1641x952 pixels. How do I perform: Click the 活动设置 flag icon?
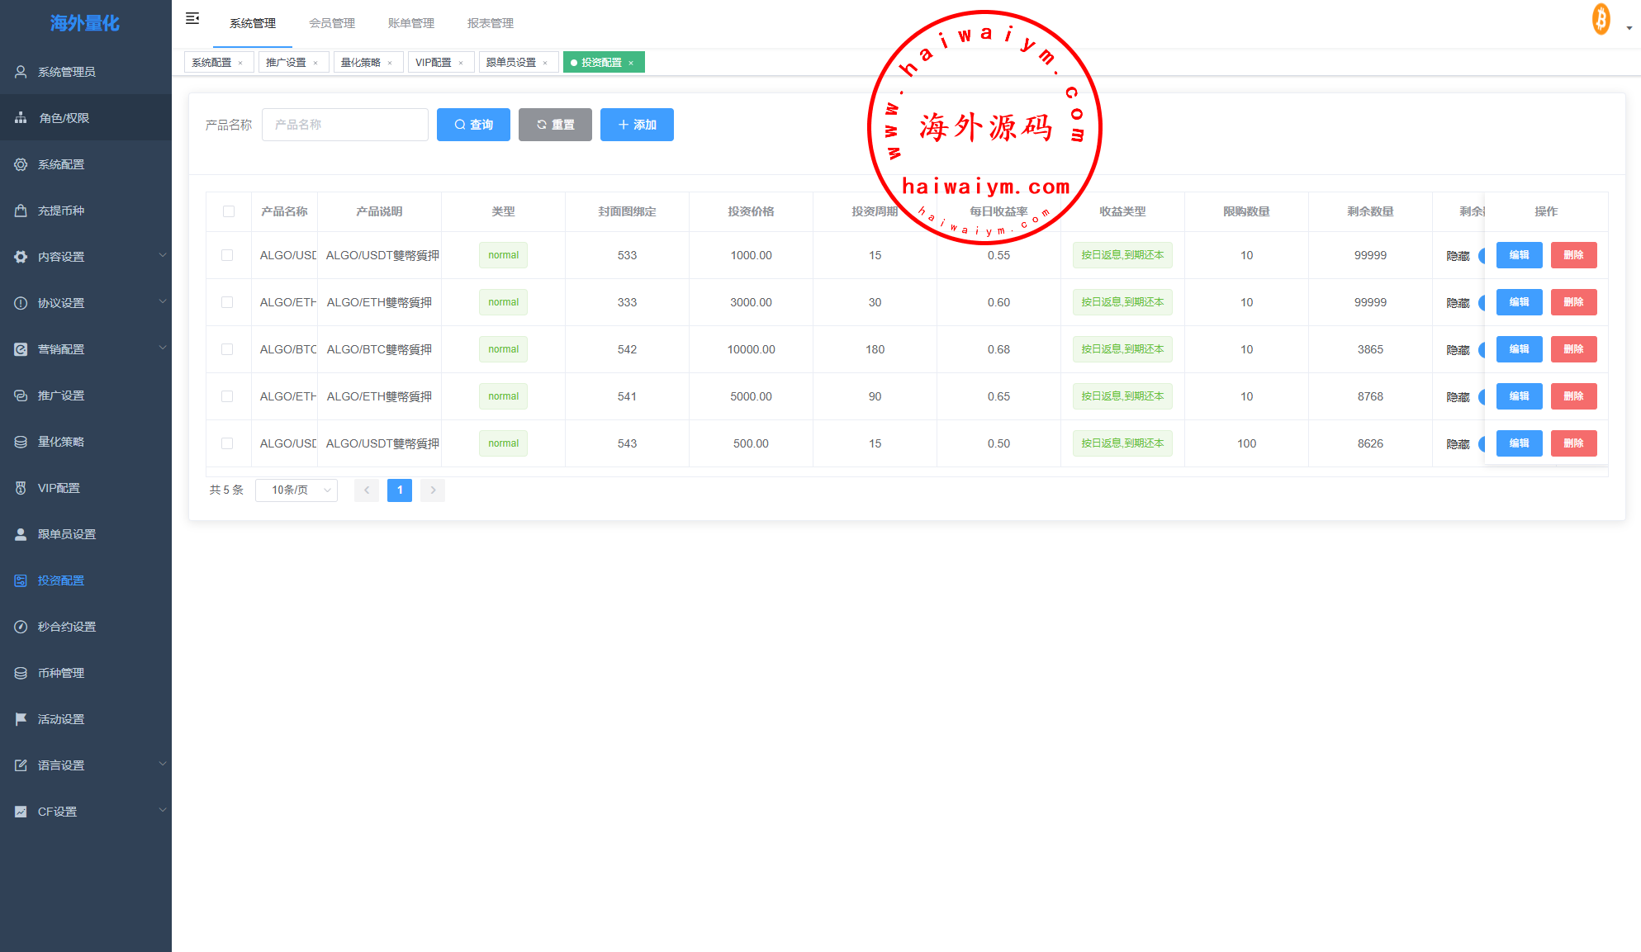point(21,719)
